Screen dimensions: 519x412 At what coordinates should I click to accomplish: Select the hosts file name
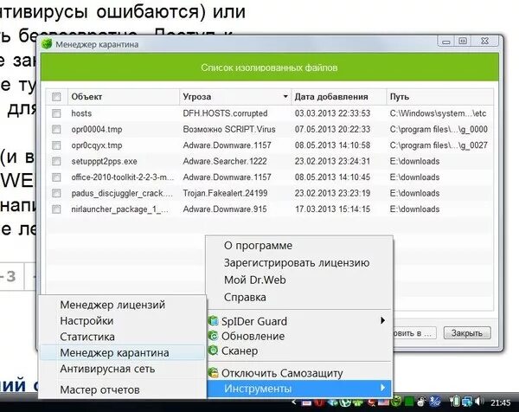(x=81, y=113)
